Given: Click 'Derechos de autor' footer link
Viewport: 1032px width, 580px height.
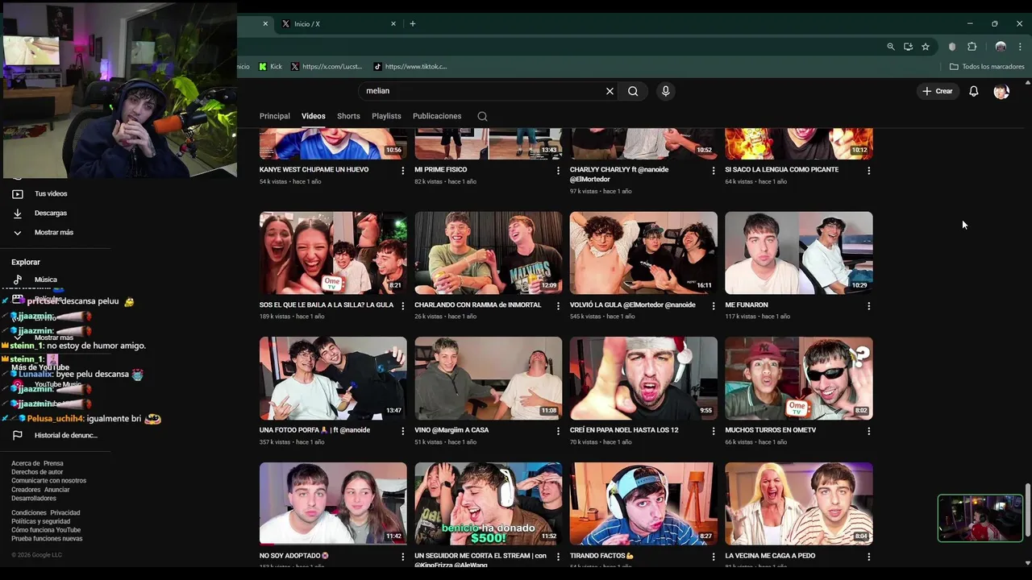Looking at the screenshot, I should coord(37,472).
